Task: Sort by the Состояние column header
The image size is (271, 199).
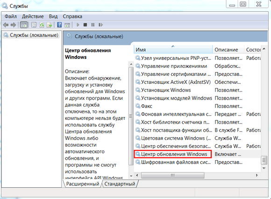Action: [252, 50]
